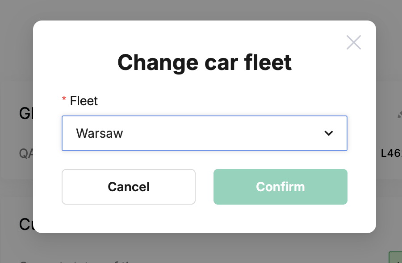
Task: Click the partially hidden Gl heading
Action: click(x=26, y=113)
